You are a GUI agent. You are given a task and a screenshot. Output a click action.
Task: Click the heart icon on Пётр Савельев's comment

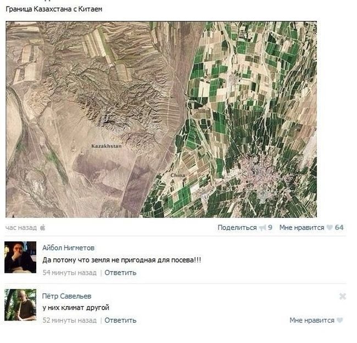click(340, 320)
